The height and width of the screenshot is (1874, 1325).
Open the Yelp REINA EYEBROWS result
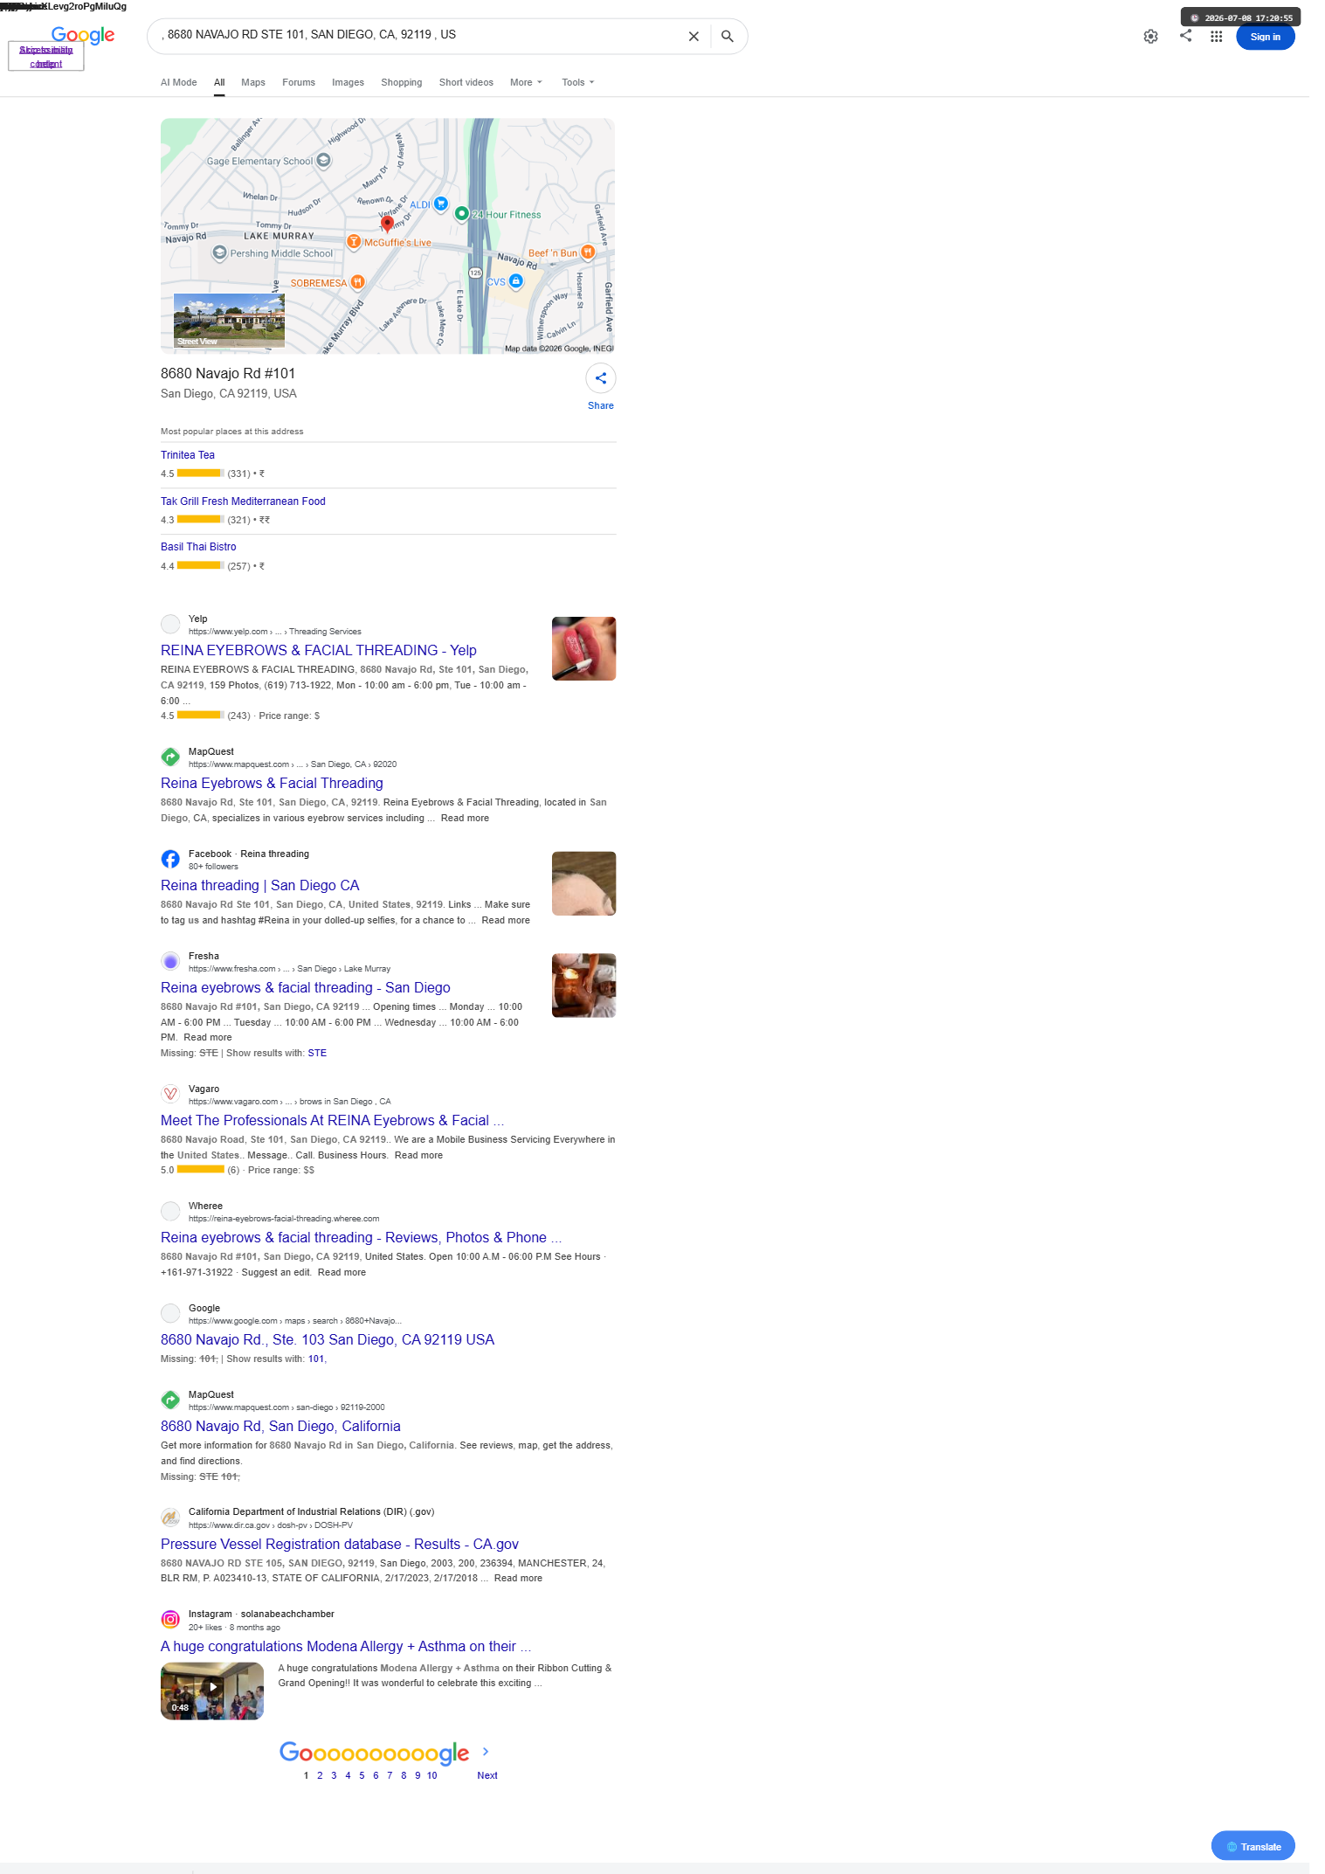click(319, 650)
